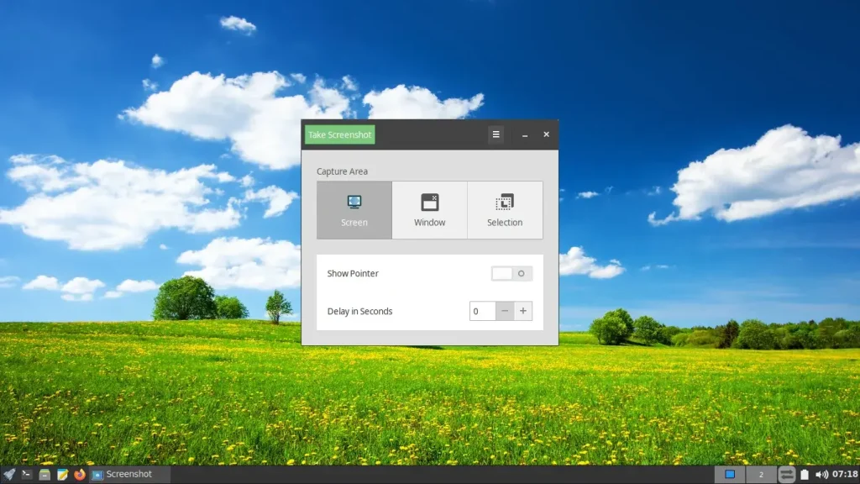Open the application launcher rocket icon
The height and width of the screenshot is (484, 860).
pyautogui.click(x=9, y=474)
